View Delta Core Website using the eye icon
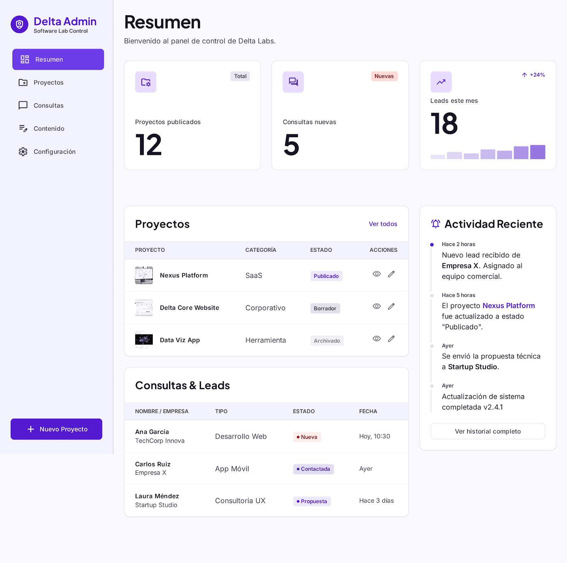The image size is (567, 563). click(x=377, y=306)
